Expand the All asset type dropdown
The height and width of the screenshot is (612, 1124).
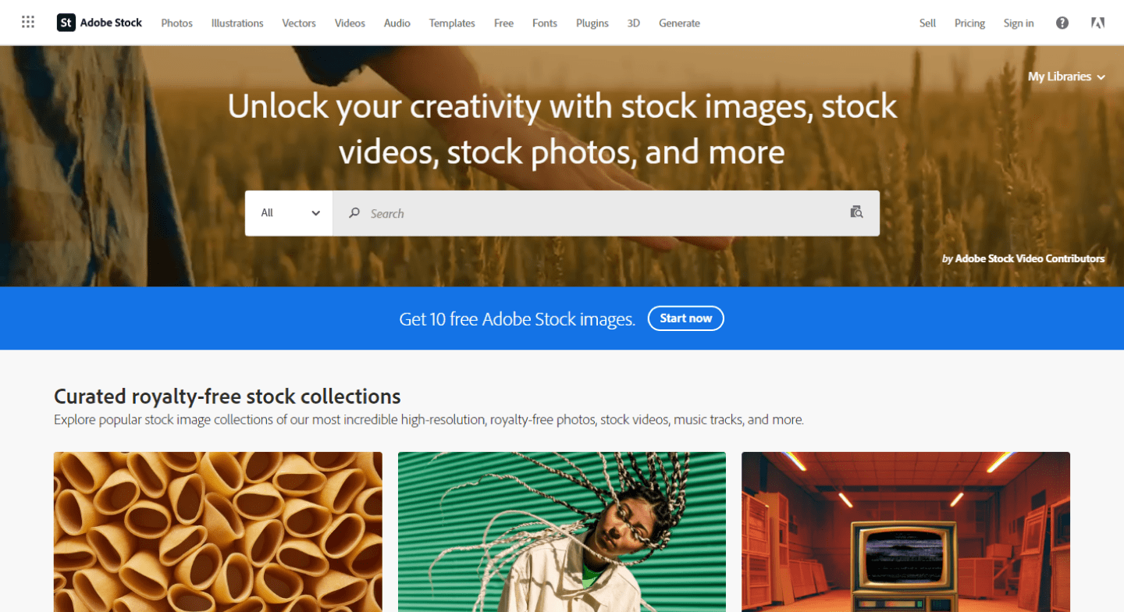(290, 213)
